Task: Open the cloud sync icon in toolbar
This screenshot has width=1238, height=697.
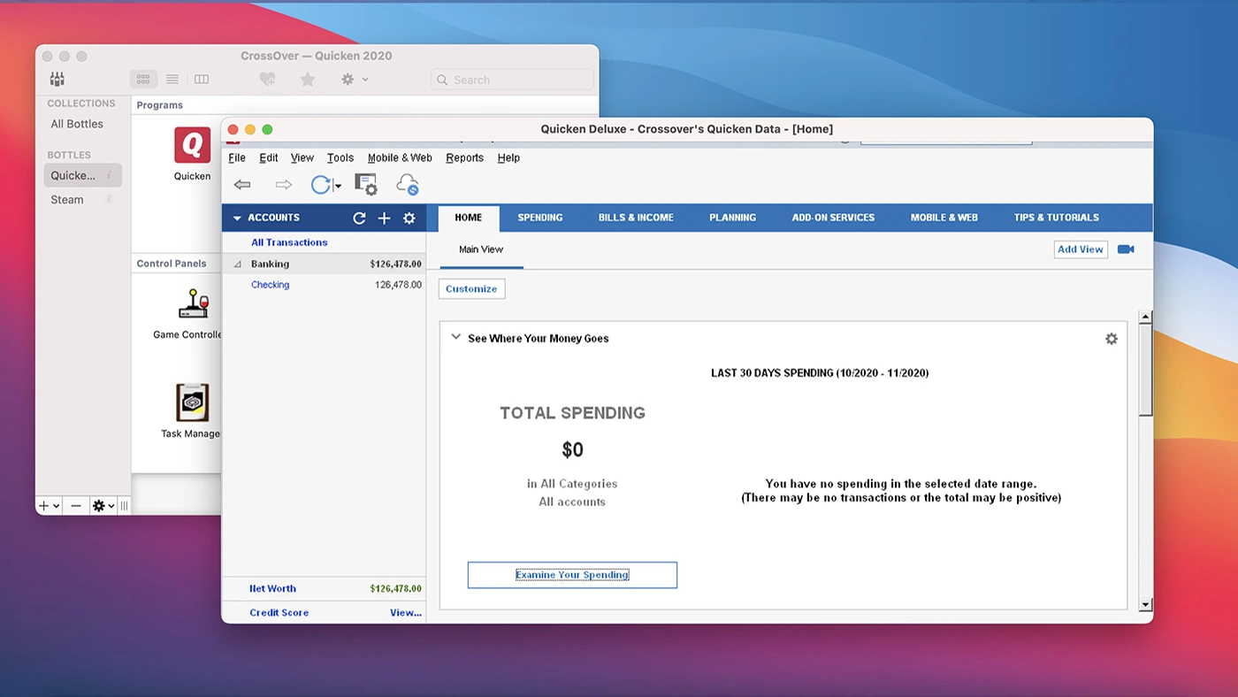Action: pos(407,185)
